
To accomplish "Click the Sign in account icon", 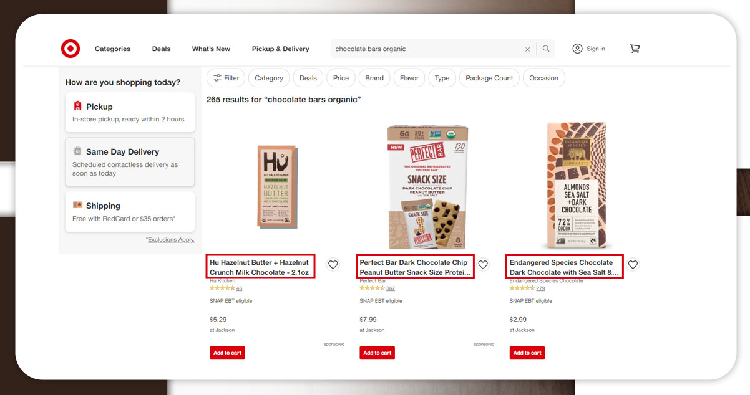I will click(x=577, y=49).
